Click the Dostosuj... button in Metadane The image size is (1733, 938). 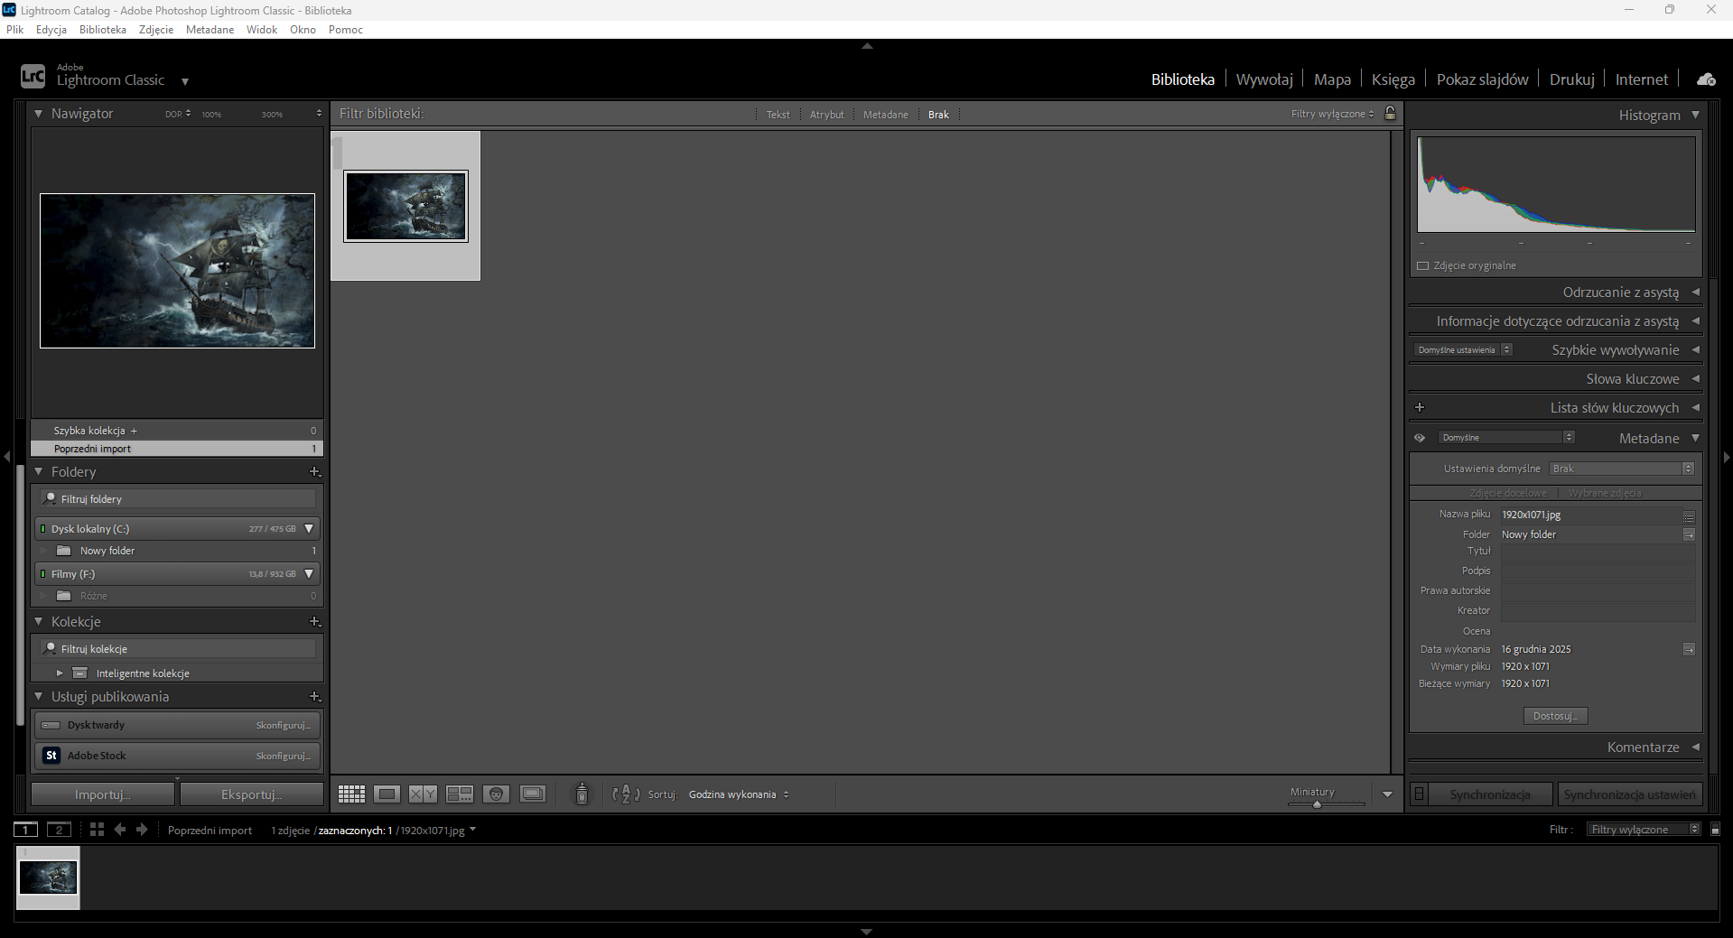[1555, 716]
